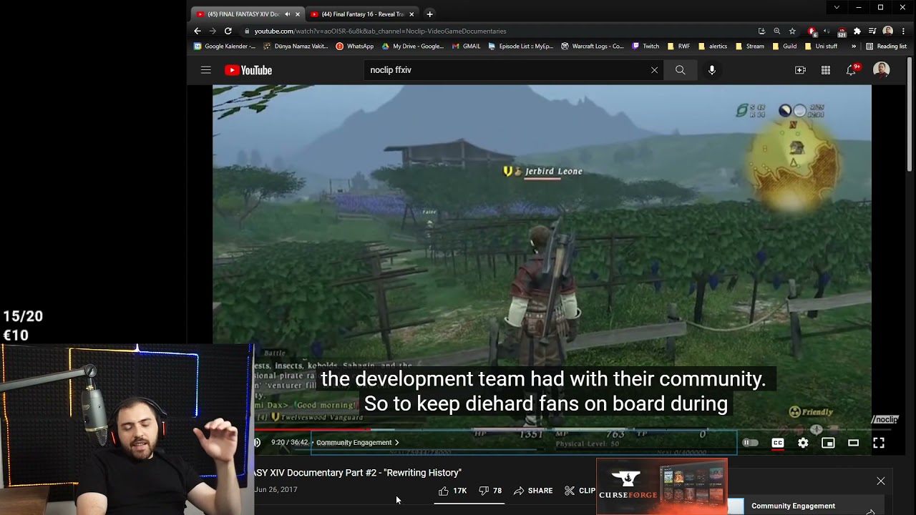Open the Google Kalender bookmark
Viewport: 916px width, 515px height.
[x=225, y=46]
